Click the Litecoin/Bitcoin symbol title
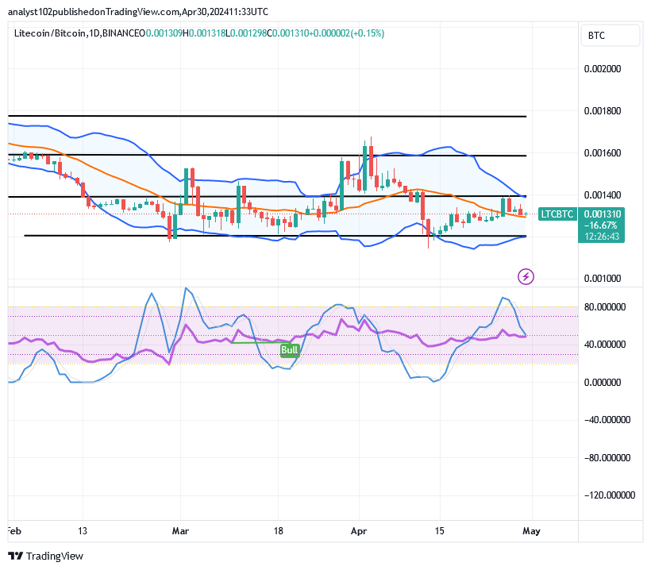Screen dimensions: 651x570 pyautogui.click(x=50, y=33)
